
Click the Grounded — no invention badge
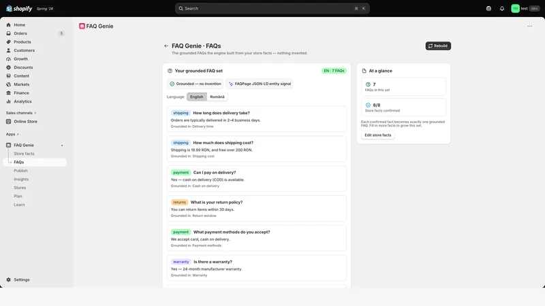coord(195,84)
